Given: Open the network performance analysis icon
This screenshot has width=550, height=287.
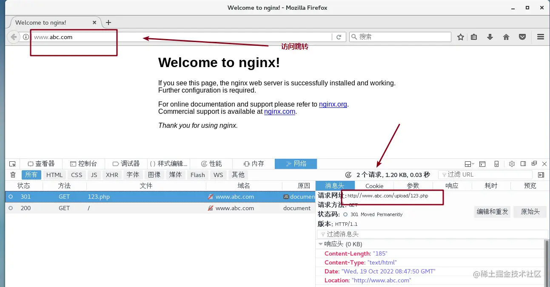Looking at the screenshot, I should click(348, 174).
